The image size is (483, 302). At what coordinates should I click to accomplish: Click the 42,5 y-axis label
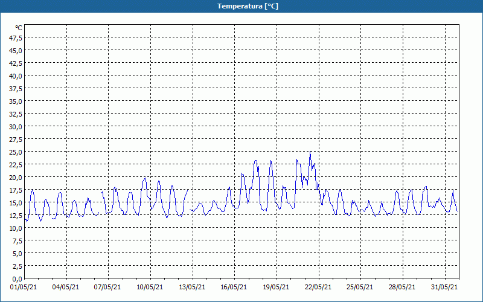pyautogui.click(x=16, y=63)
